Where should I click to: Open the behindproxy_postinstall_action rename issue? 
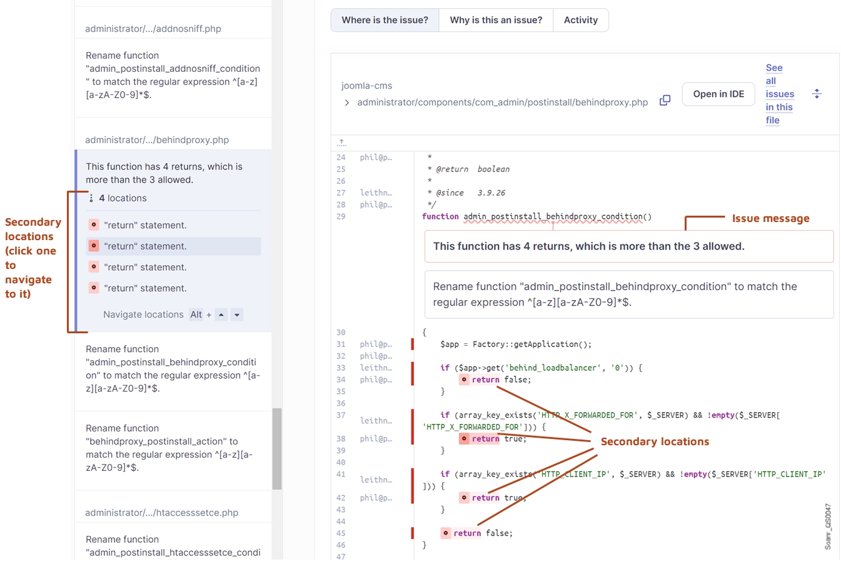click(x=169, y=448)
